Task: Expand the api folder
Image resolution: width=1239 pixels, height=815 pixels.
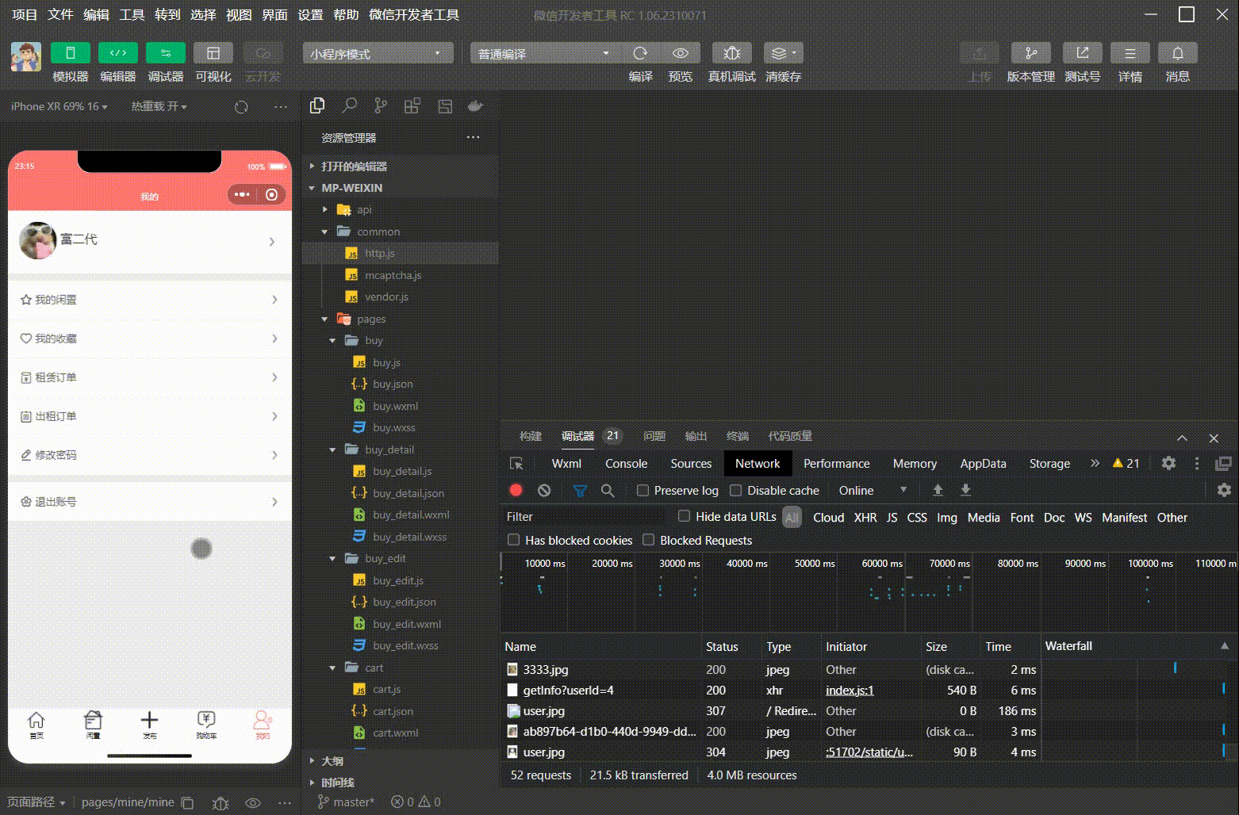Action: click(400, 209)
